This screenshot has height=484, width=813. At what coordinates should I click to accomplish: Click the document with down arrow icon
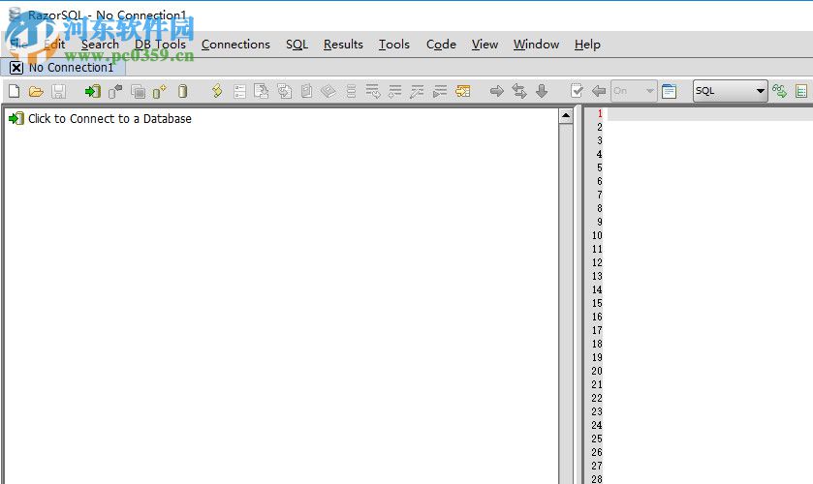(262, 92)
